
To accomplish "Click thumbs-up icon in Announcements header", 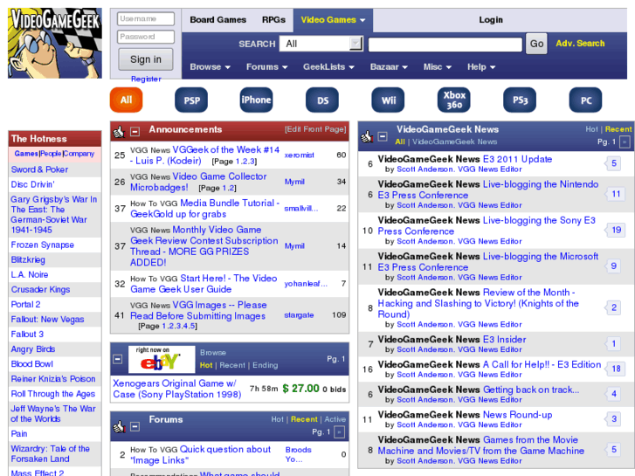I will click(119, 131).
